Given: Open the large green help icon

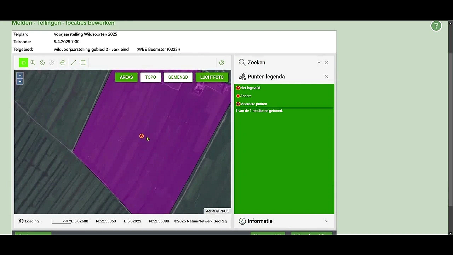Looking at the screenshot, I should tap(436, 26).
